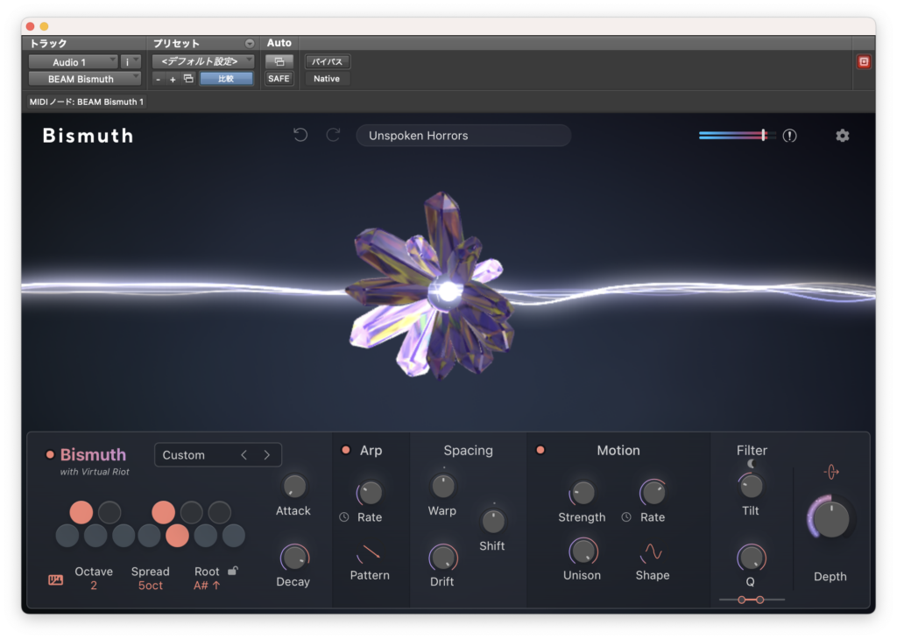Click the Octave value 2
897x639 pixels.
94,586
